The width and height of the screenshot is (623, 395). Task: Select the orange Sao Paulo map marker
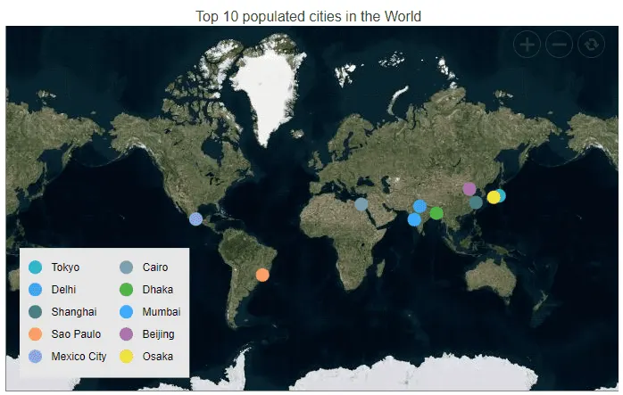[262, 275]
